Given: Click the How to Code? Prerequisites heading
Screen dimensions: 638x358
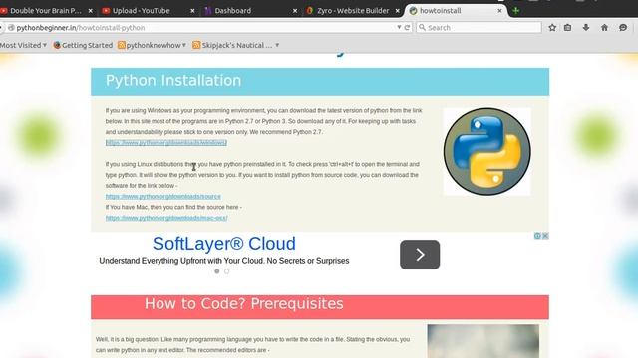Looking at the screenshot, I should [244, 303].
